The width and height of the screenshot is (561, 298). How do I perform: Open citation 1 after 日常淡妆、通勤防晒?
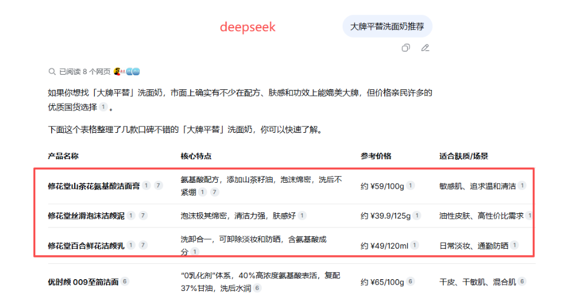coord(514,245)
